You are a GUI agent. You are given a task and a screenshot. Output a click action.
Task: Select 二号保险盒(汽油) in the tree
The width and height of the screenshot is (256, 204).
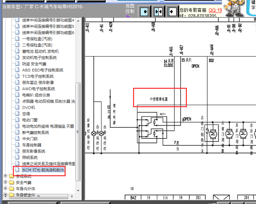(x=37, y=45)
